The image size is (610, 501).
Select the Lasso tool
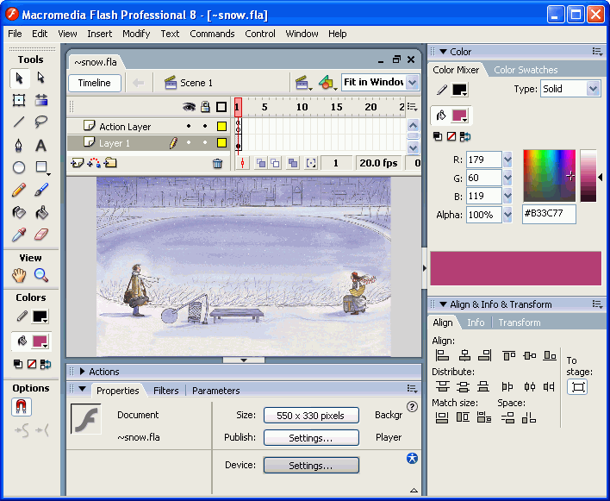click(x=40, y=122)
